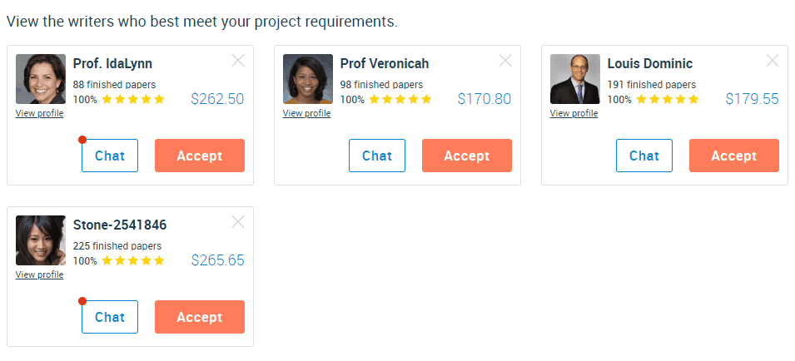Click Stone-2541846's profile photo
Viewport: 795px width, 361px height.
pyautogui.click(x=41, y=240)
